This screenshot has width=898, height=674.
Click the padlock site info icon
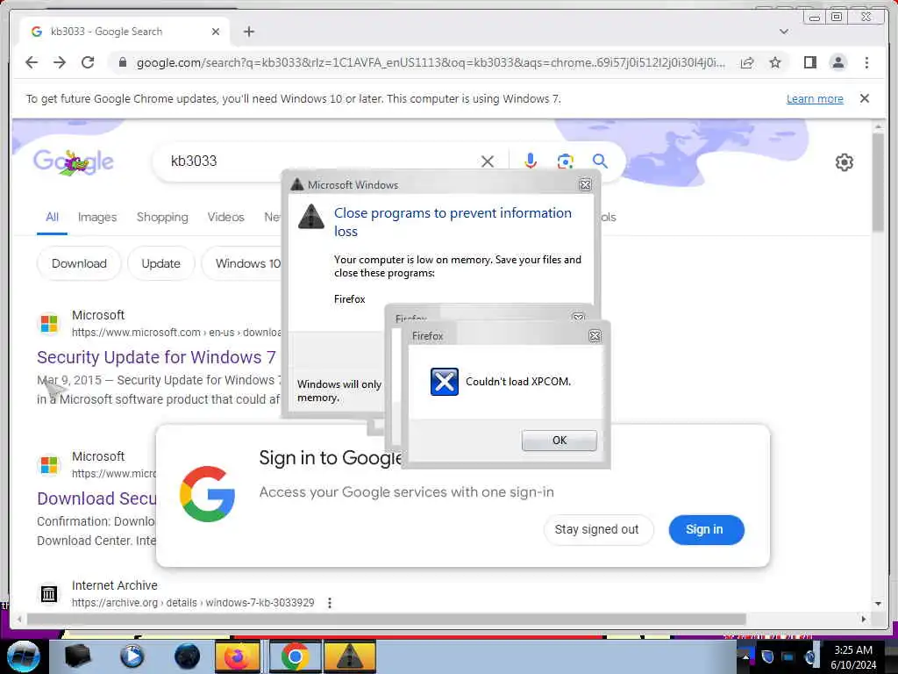[x=123, y=62]
